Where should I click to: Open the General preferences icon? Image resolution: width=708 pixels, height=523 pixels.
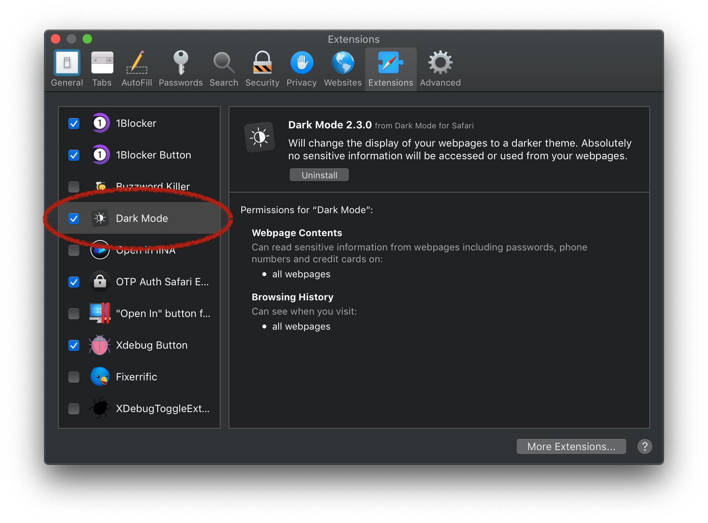[67, 63]
